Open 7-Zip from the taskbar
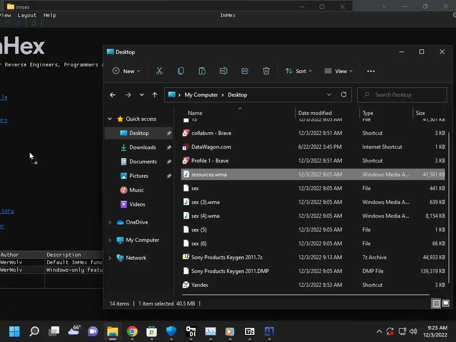Viewport: 456px width, 342px height. (x=250, y=331)
